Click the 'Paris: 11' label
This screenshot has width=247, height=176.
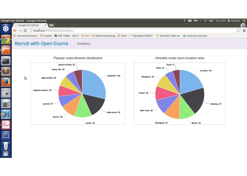[x=160, y=68]
